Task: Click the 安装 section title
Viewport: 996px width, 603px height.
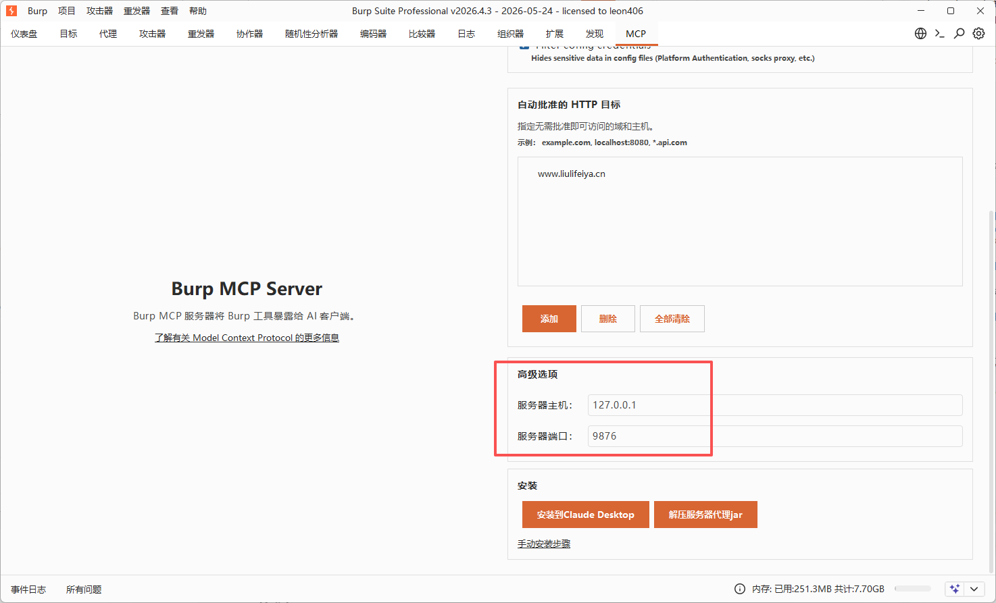Action: 528,486
